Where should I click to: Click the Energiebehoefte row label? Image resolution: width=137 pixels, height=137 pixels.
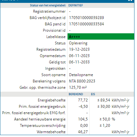tap(52, 100)
